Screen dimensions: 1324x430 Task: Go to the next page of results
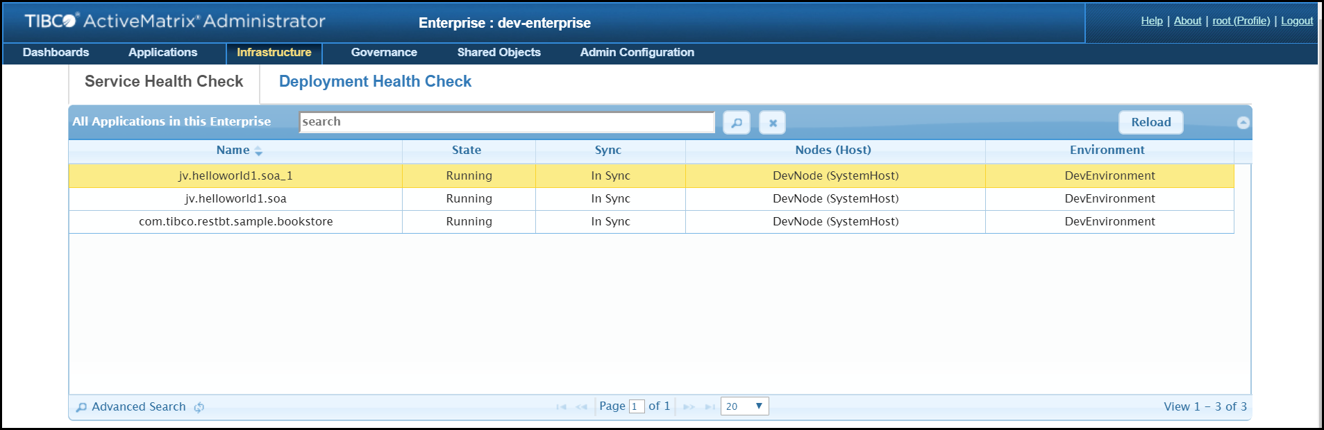689,407
